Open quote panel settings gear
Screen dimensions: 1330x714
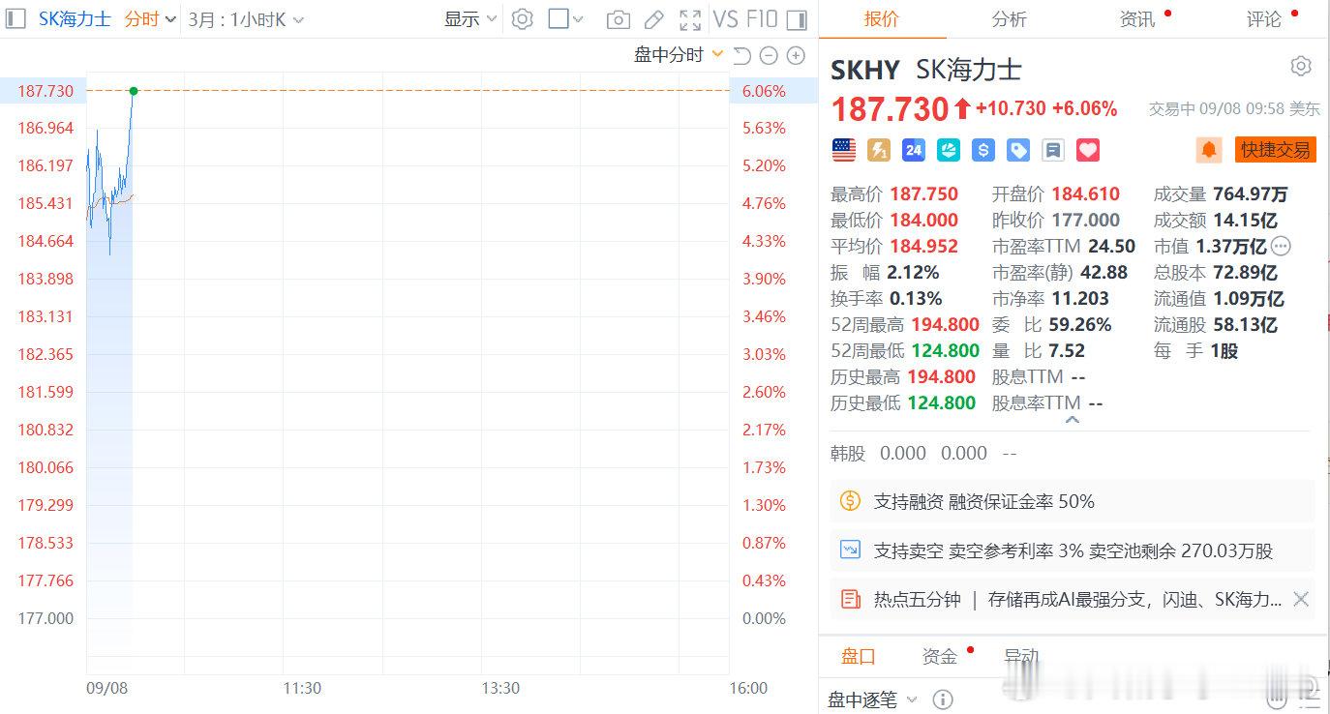[x=1301, y=66]
